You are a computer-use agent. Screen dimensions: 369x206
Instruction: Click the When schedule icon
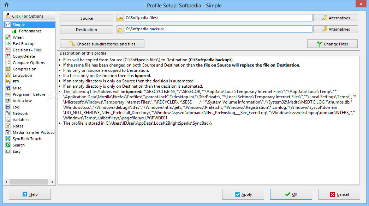8,37
